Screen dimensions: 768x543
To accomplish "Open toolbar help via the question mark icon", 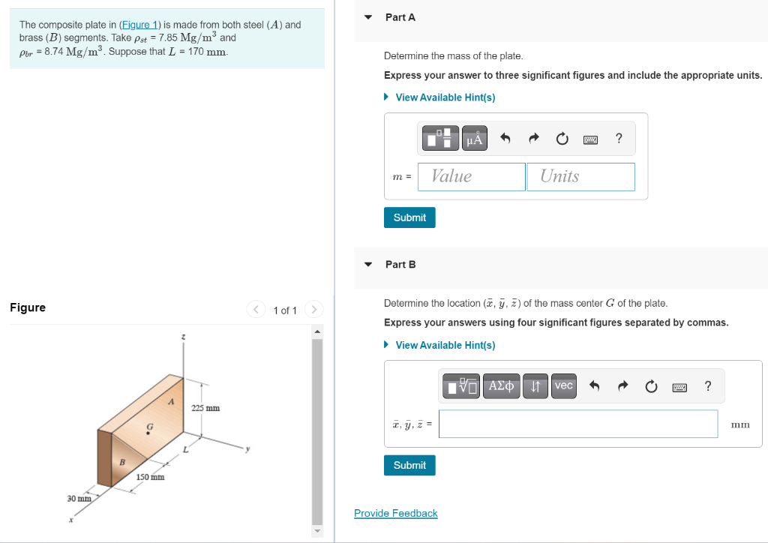I will point(618,138).
